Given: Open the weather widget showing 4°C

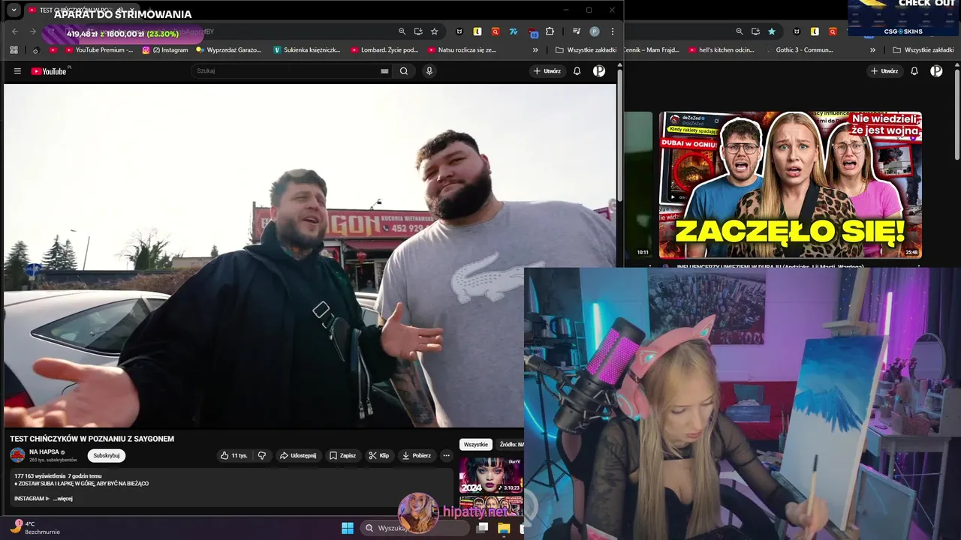Looking at the screenshot, I should click(34, 527).
